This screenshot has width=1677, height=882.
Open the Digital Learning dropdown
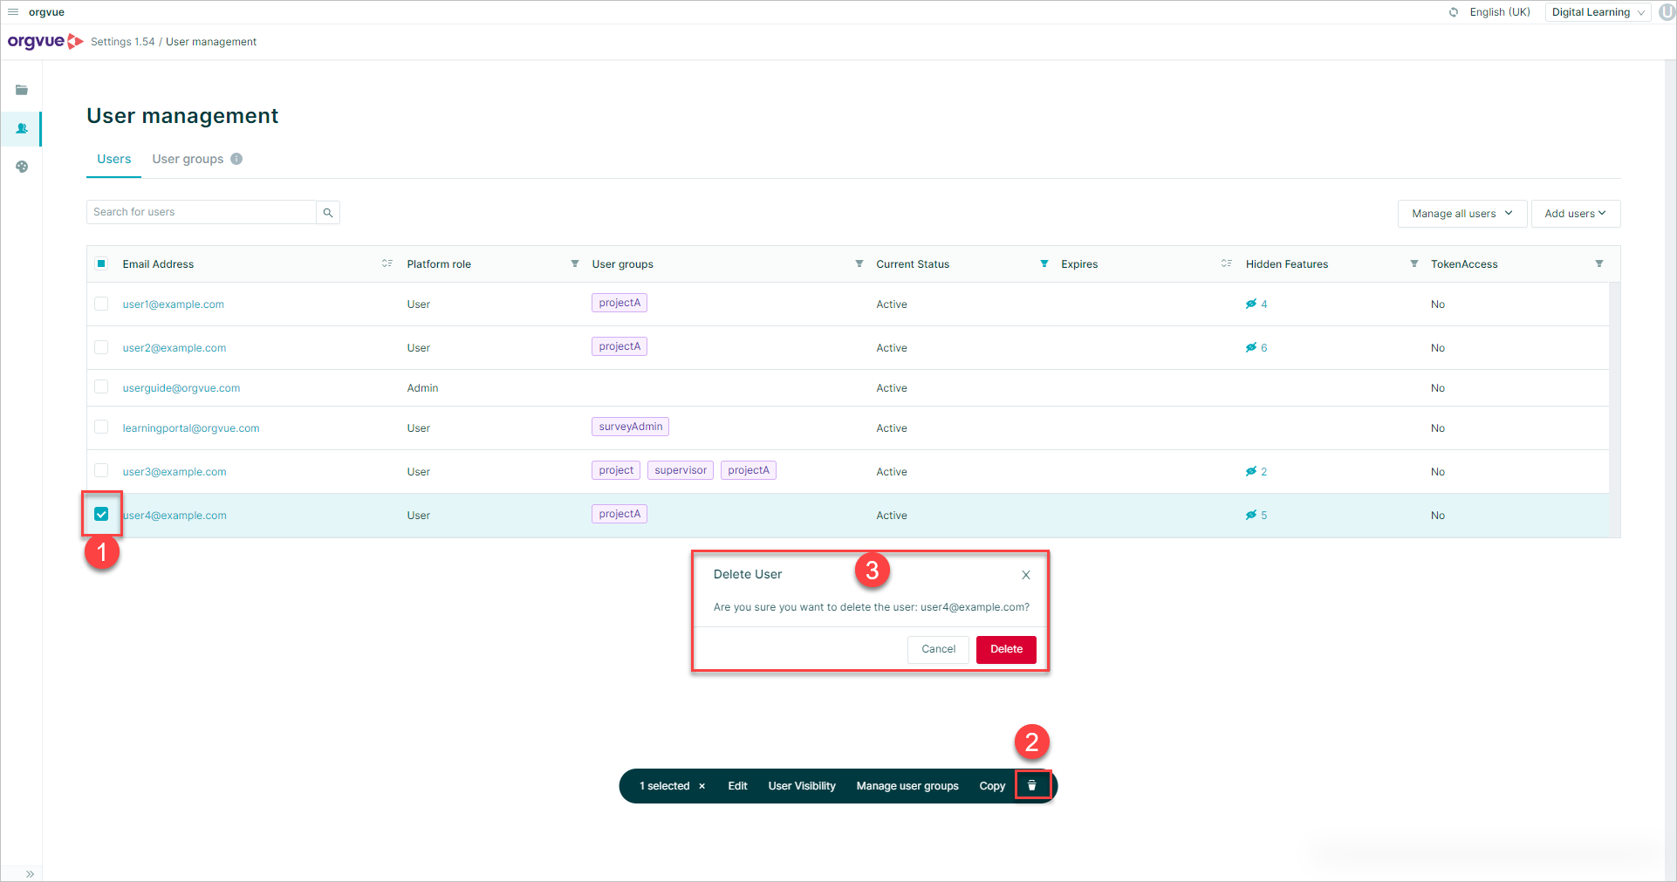1598,12
